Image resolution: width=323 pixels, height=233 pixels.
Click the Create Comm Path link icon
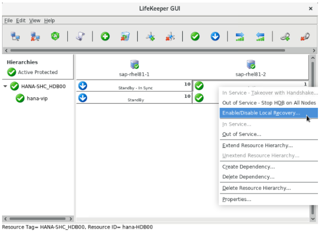click(285, 36)
